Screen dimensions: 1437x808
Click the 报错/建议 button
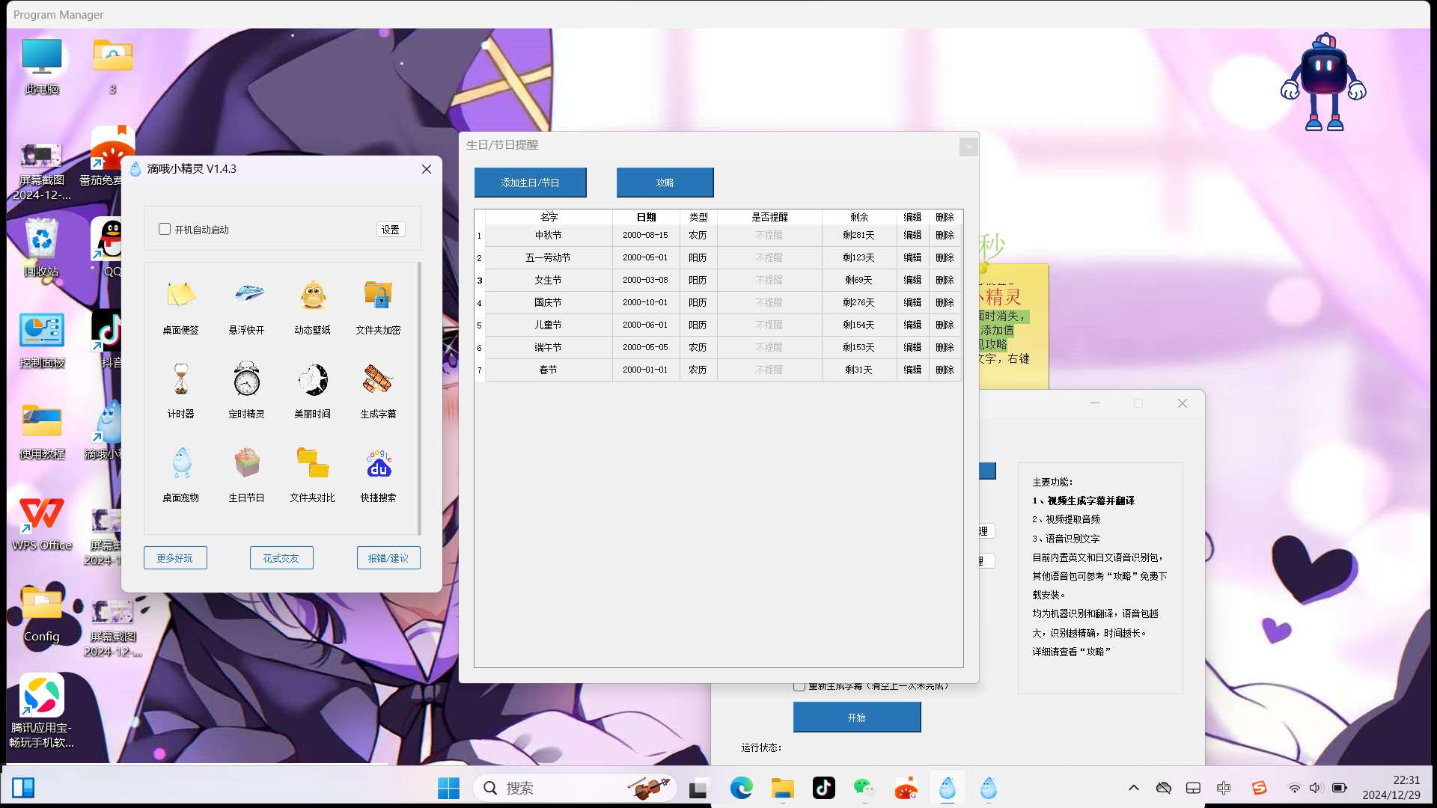pos(388,558)
